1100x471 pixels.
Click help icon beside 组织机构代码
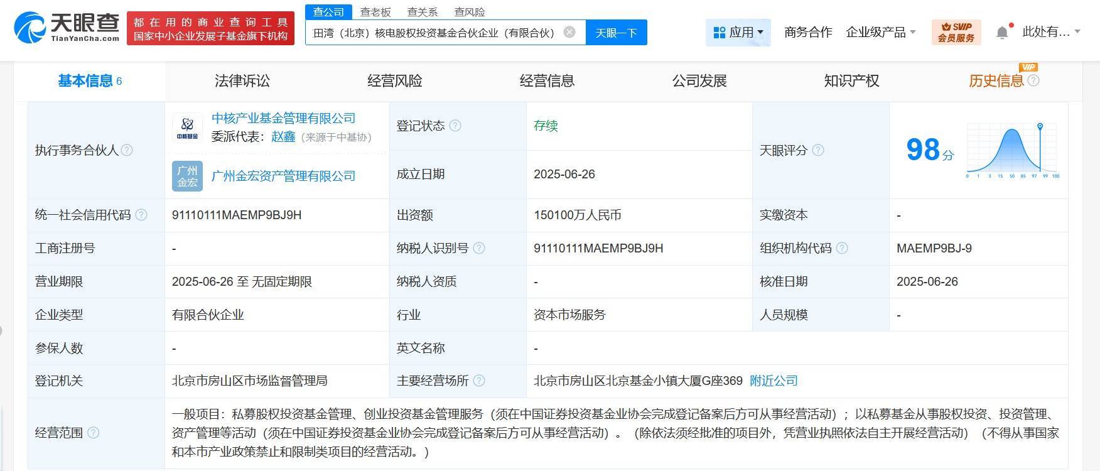(842, 248)
